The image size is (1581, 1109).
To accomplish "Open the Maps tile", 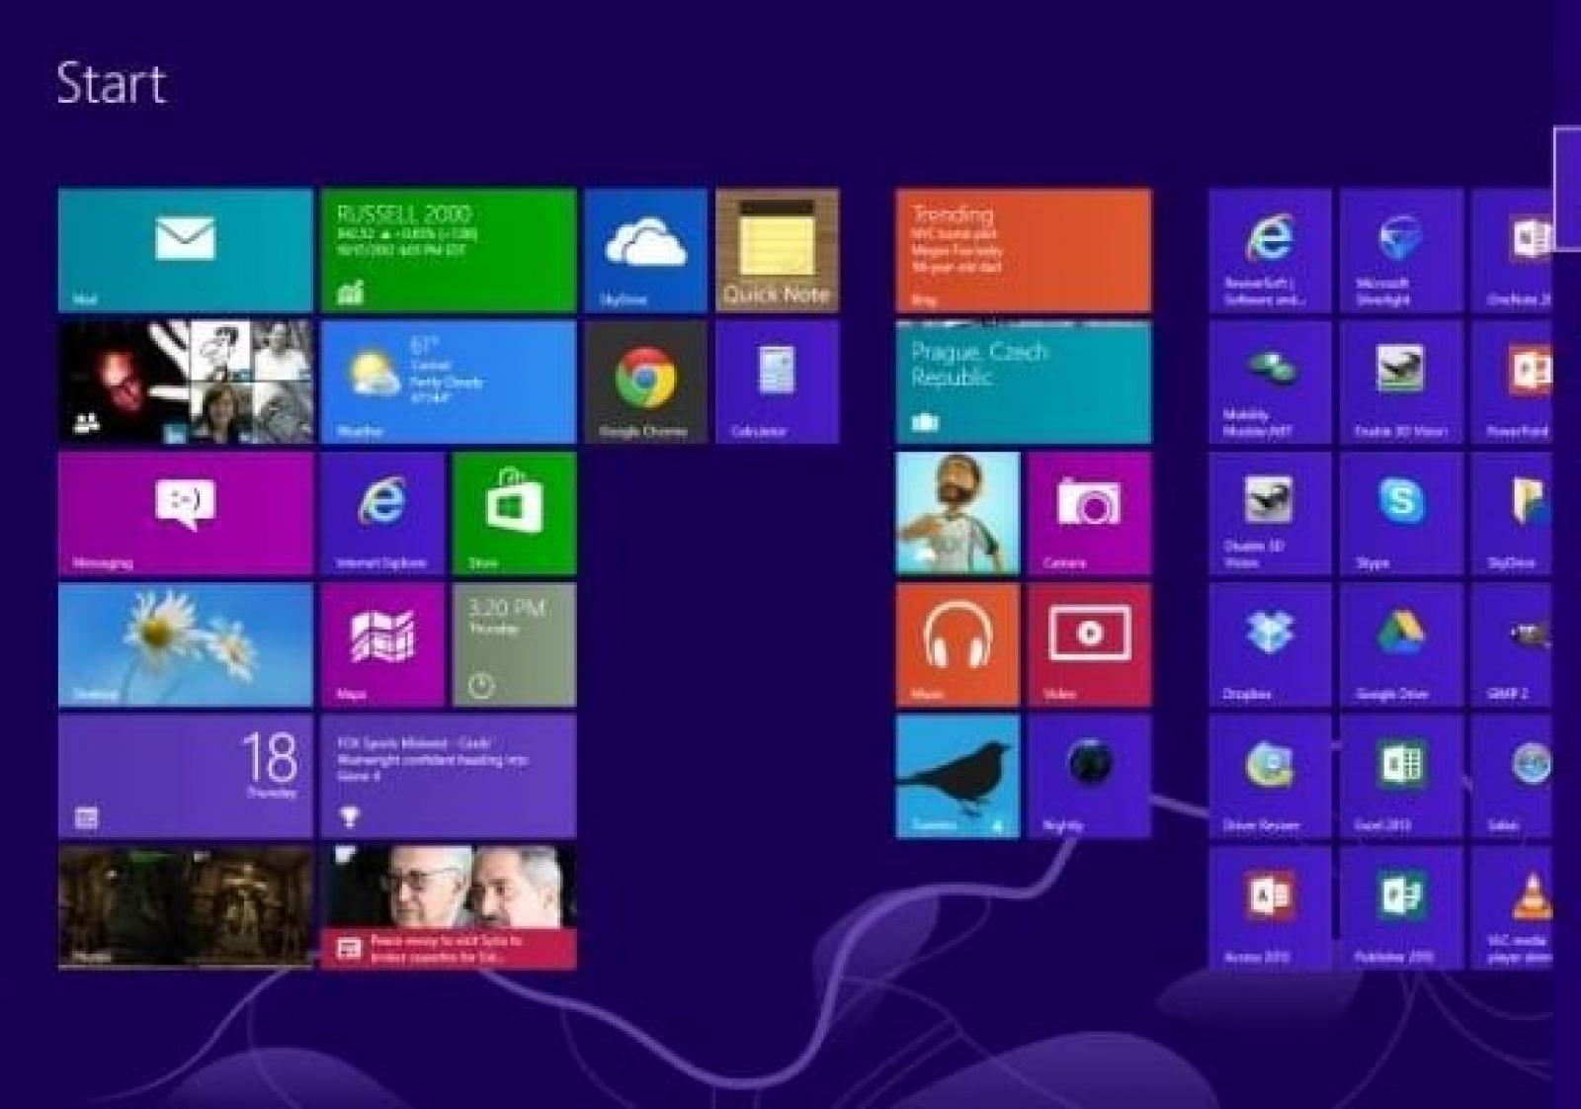I will coord(381,644).
